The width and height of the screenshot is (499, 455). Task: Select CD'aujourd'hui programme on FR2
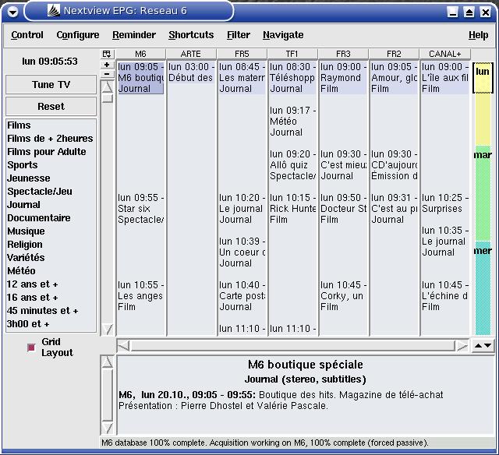394,165
